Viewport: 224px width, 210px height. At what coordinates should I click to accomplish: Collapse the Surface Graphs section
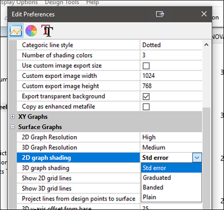[x=13, y=127]
